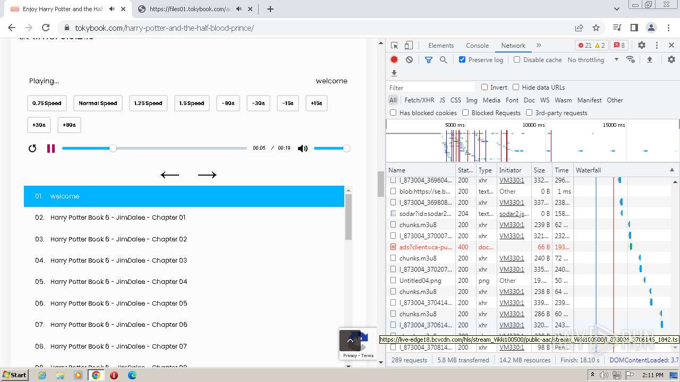This screenshot has width=680, height=382.
Task: Open Network panel settings gear
Action: tap(671, 60)
